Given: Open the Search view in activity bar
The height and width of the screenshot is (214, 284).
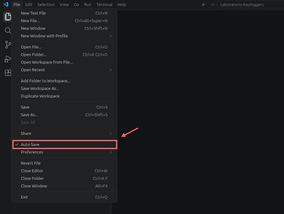Looking at the screenshot, I should click(8, 30).
